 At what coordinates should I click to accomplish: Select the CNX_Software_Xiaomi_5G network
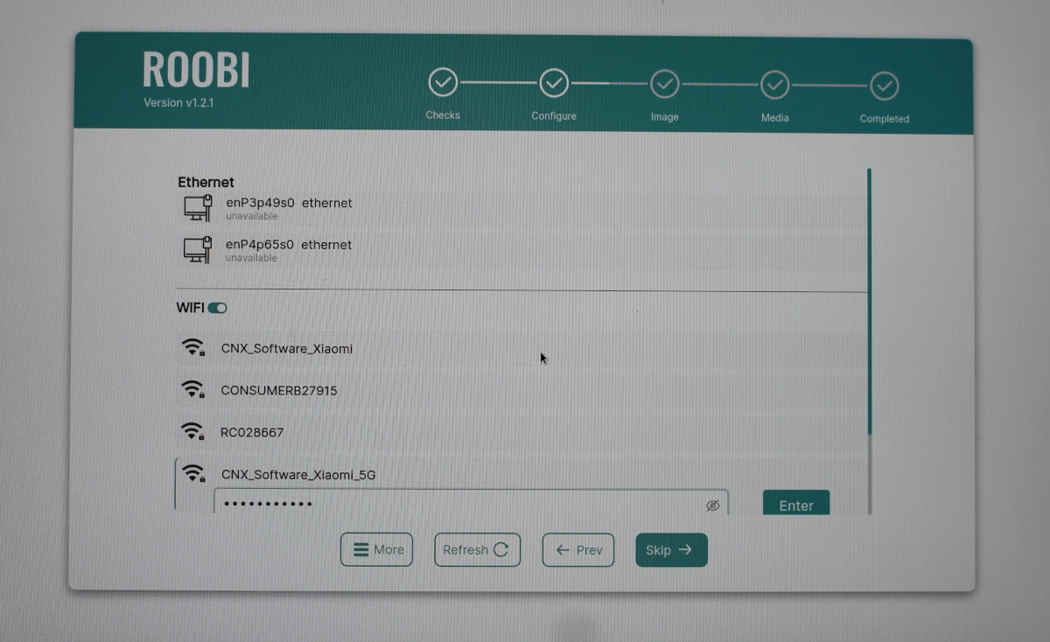521,474
